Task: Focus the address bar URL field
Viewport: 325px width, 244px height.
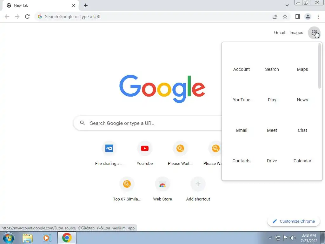Action: (153, 17)
